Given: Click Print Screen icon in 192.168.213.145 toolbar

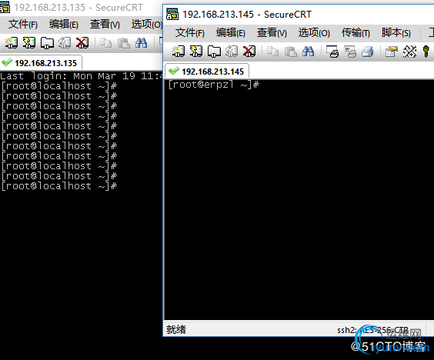Looking at the screenshot, I should tap(332, 52).
